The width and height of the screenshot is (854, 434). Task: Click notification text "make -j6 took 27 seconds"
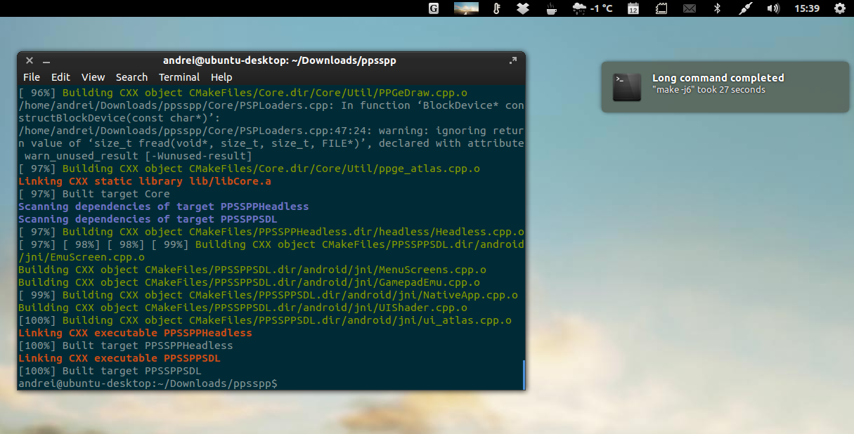coord(709,90)
